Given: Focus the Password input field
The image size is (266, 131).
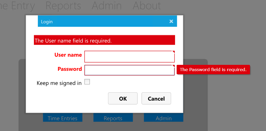Looking at the screenshot, I should click(129, 70).
